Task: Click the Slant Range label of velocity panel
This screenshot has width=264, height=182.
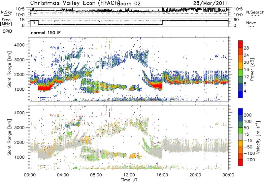Action: (9, 137)
